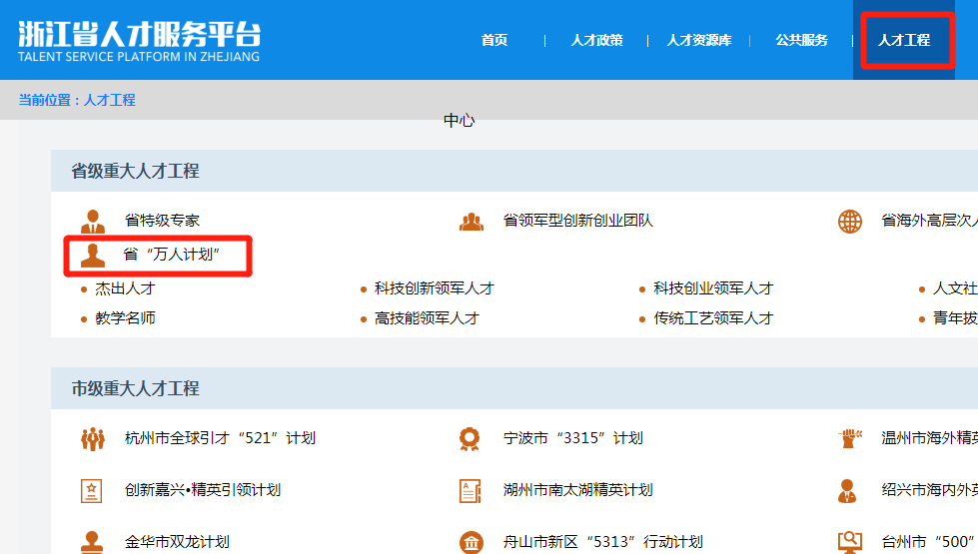
Task: Click the 杭州市全球引才 people icon
Action: 93,439
